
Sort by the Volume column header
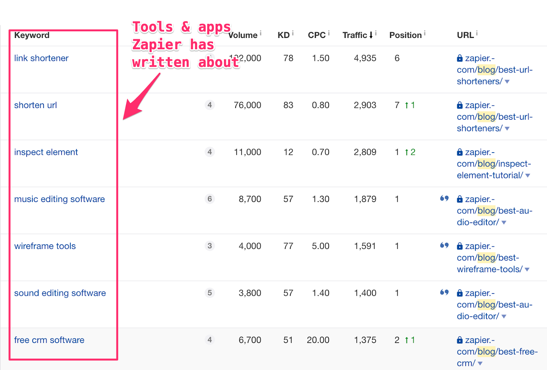point(243,35)
